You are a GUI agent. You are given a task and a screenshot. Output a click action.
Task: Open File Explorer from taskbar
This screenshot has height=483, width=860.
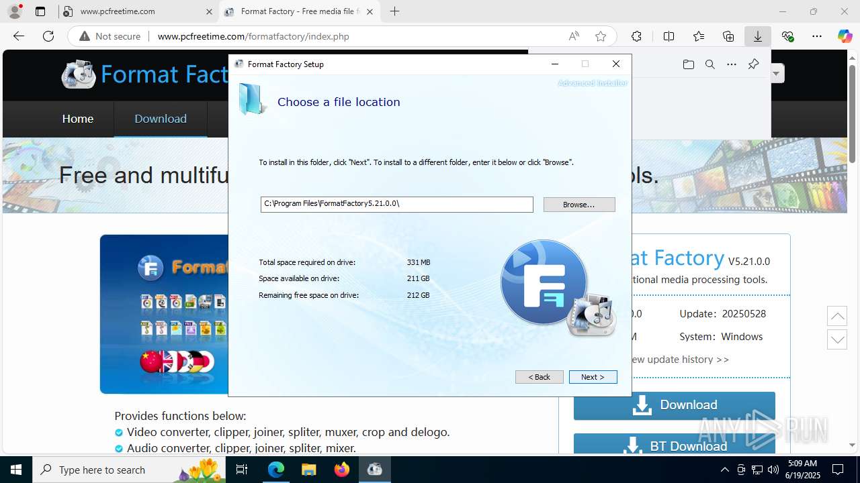click(309, 470)
